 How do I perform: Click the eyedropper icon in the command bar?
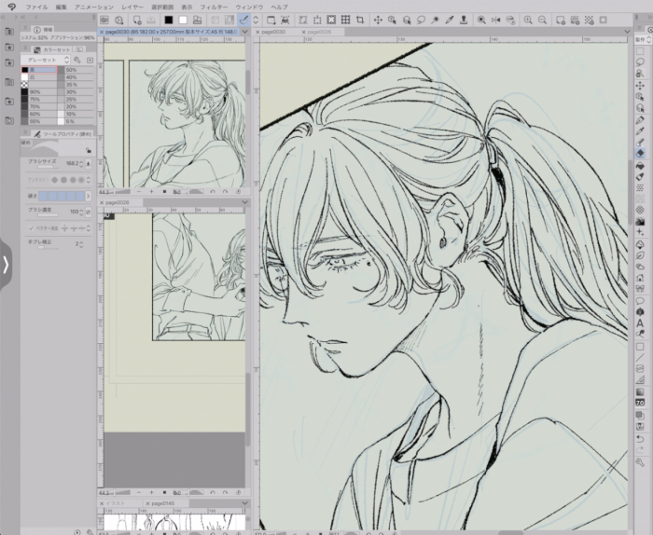450,20
